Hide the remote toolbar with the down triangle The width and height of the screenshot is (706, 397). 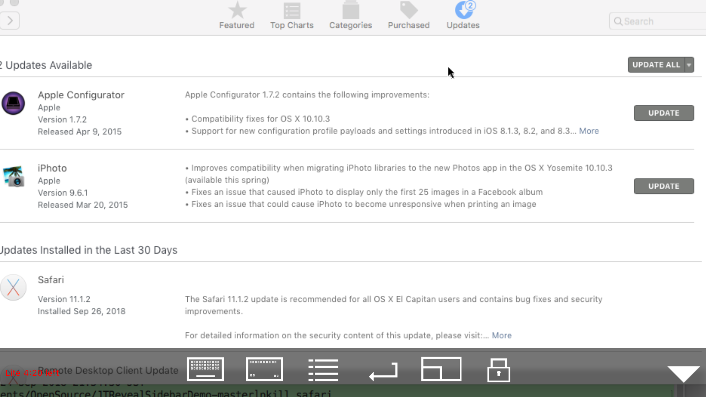[683, 374]
